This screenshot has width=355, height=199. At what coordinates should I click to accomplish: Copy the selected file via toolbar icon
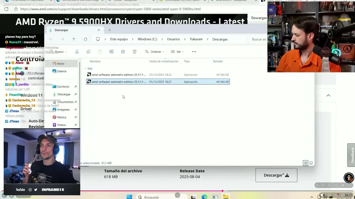(x=88, y=52)
